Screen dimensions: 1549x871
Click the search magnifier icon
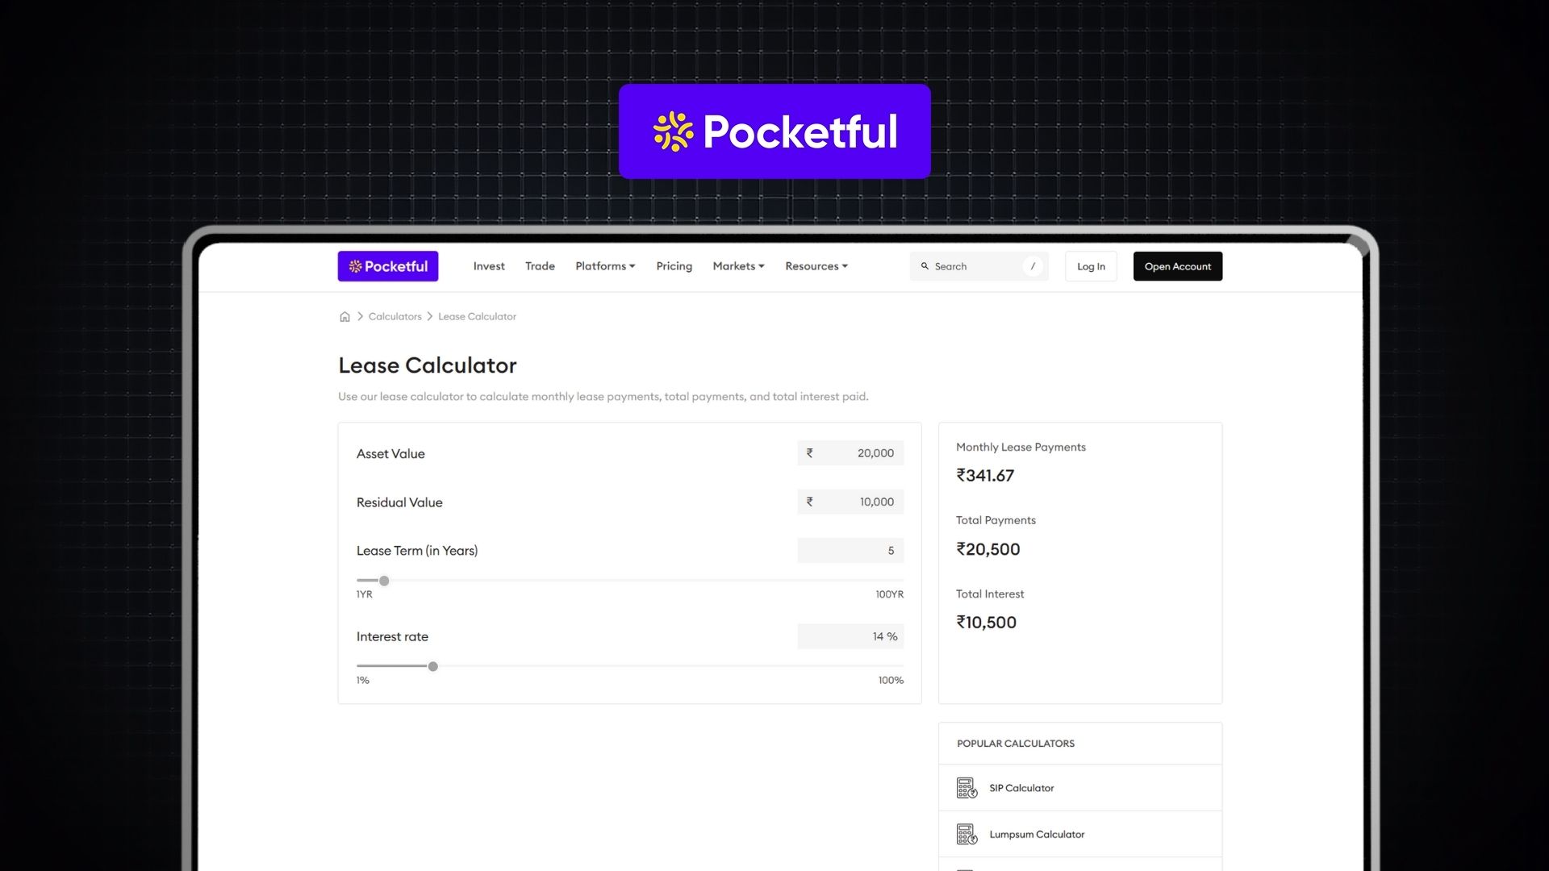click(925, 266)
